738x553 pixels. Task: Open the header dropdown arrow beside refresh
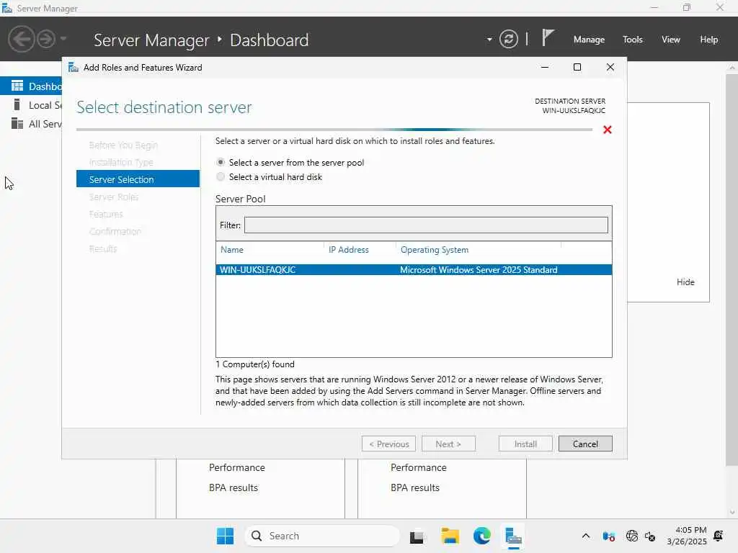pyautogui.click(x=489, y=40)
